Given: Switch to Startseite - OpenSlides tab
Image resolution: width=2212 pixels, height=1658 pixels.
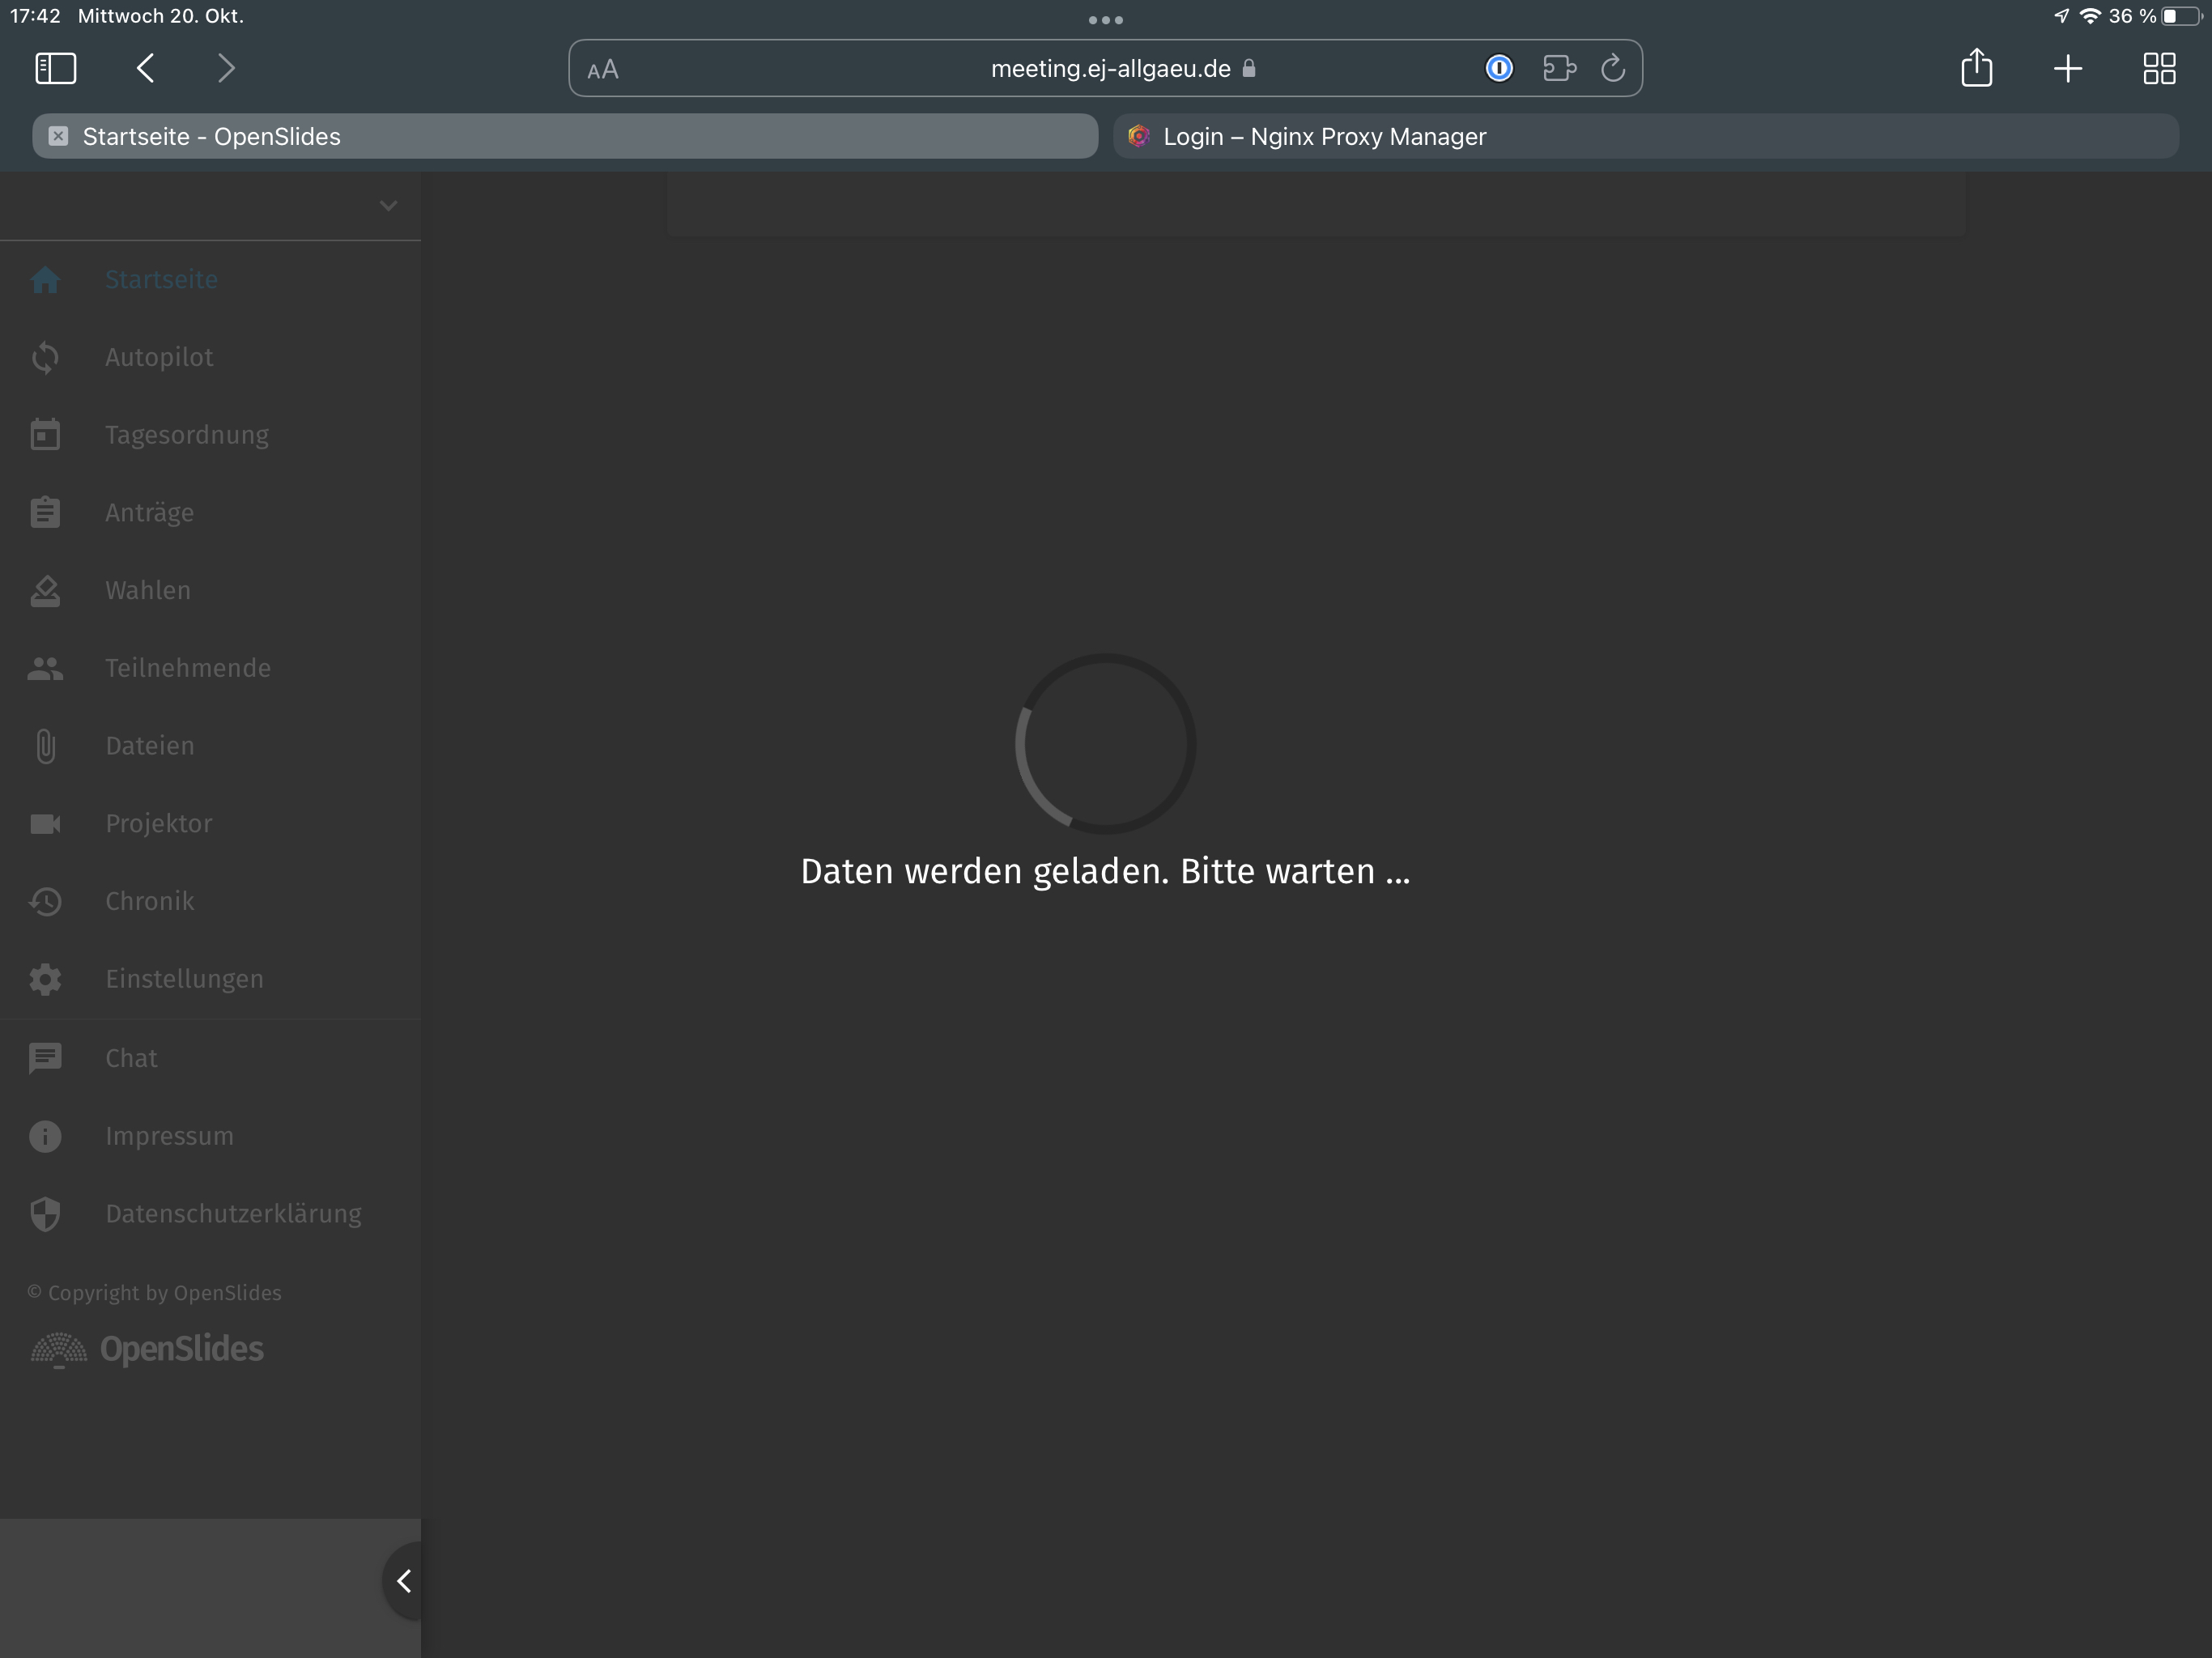Looking at the screenshot, I should 565,136.
